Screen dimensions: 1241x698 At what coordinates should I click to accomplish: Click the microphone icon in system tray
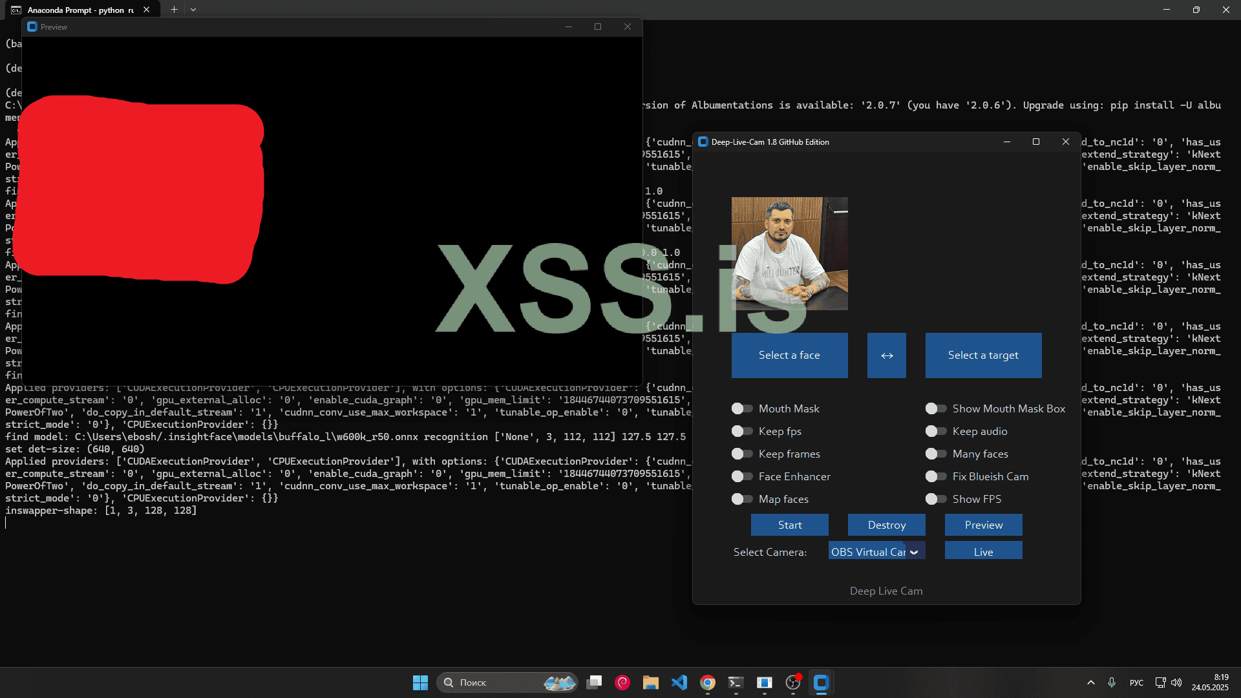point(1112,682)
